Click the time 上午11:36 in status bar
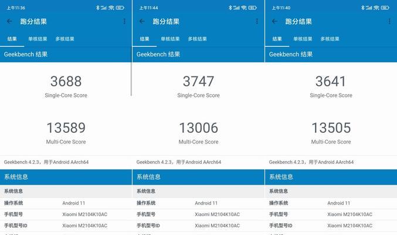Screen dimensions: 397x235 click(x=16, y=8)
